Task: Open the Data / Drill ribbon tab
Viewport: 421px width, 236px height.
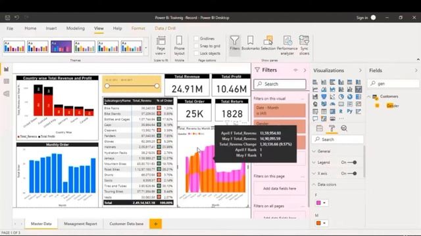Action: 165,28
